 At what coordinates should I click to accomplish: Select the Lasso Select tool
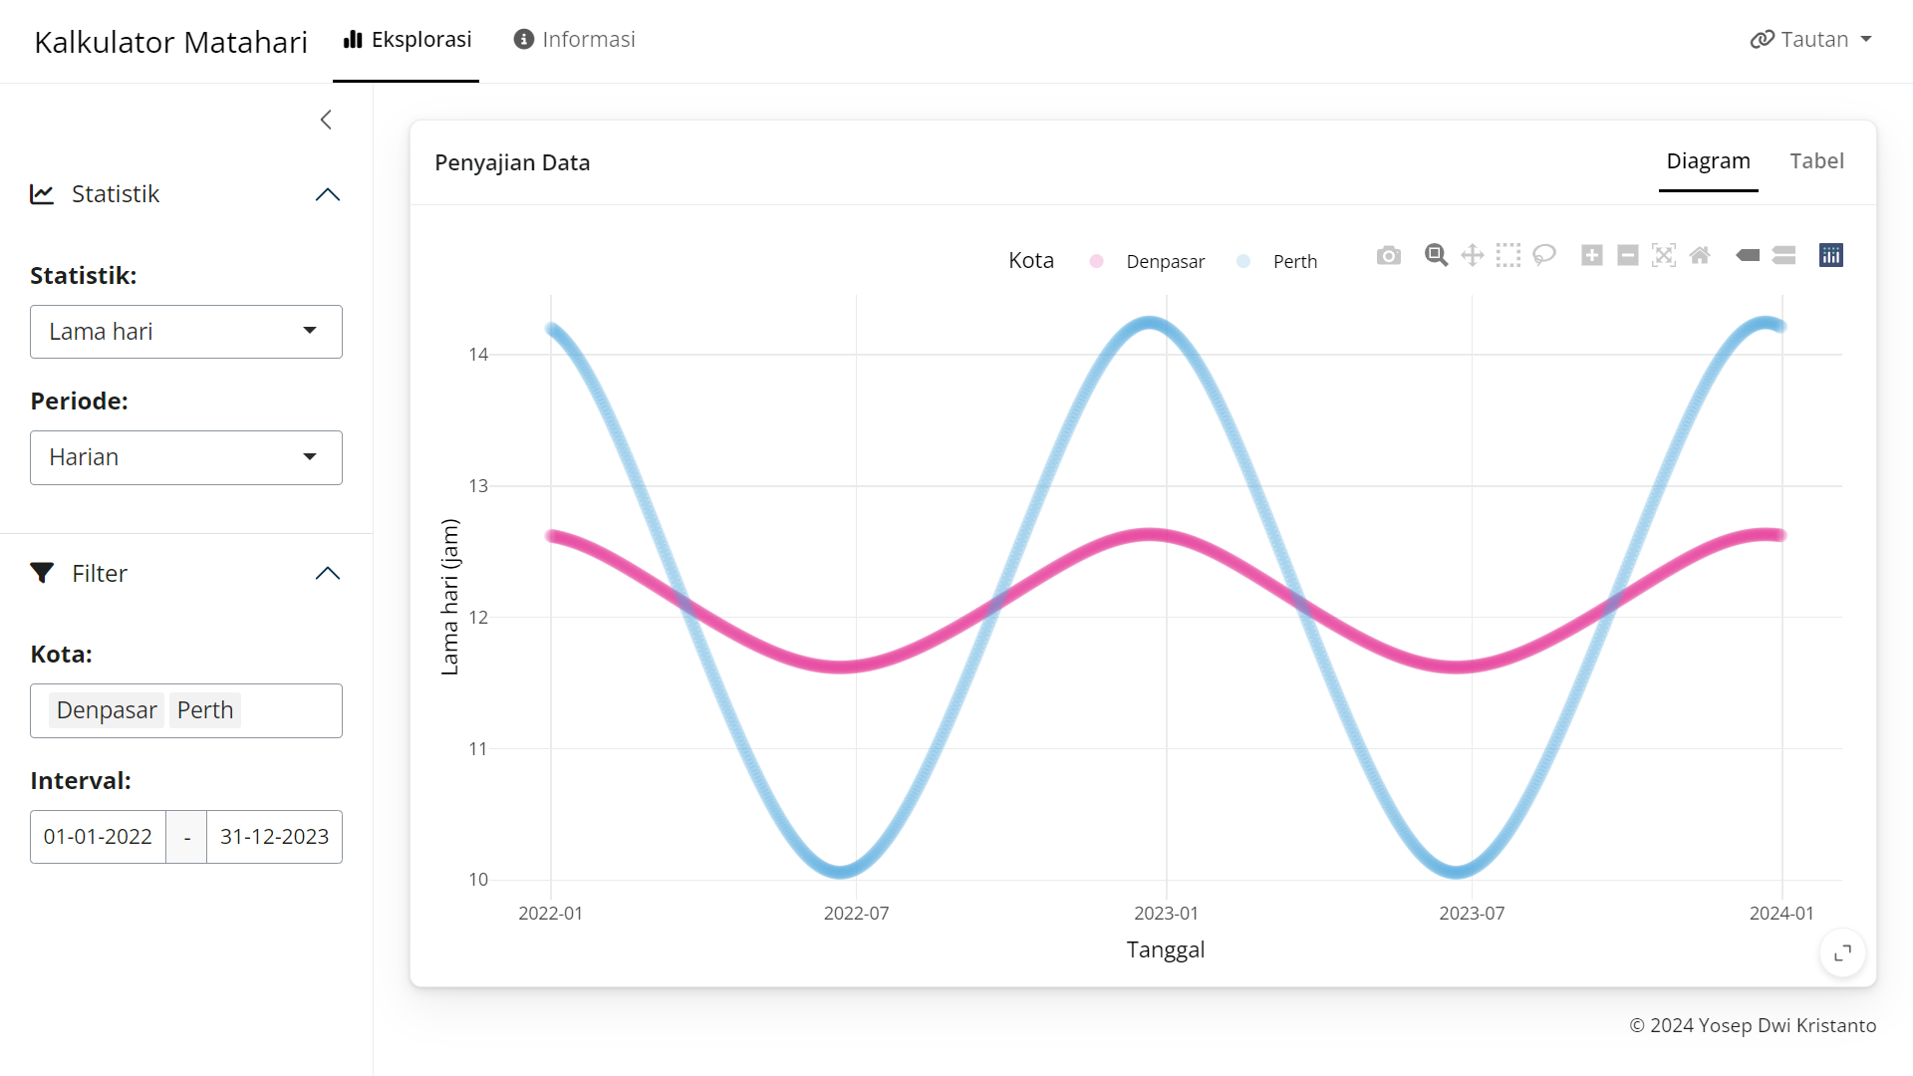coord(1544,256)
